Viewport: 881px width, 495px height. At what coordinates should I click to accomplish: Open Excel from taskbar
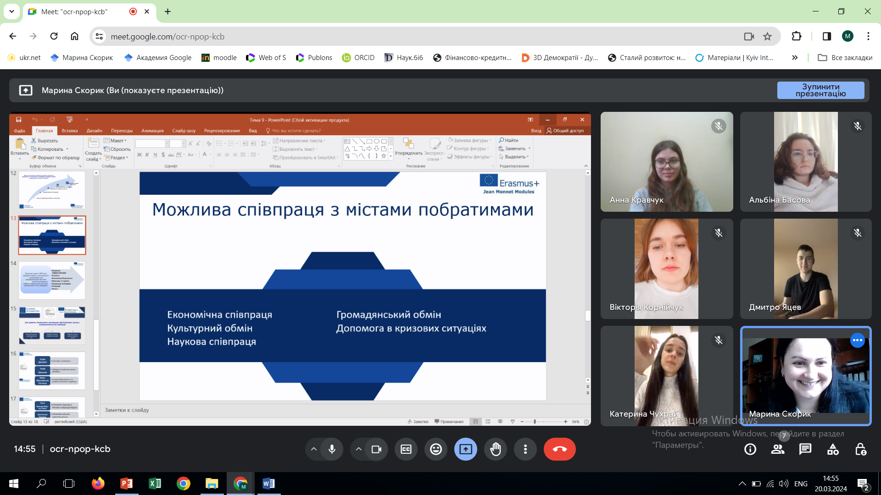[155, 484]
